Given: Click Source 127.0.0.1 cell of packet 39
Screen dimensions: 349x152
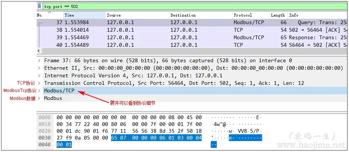Looking at the screenshot, I should tap(120, 38).
